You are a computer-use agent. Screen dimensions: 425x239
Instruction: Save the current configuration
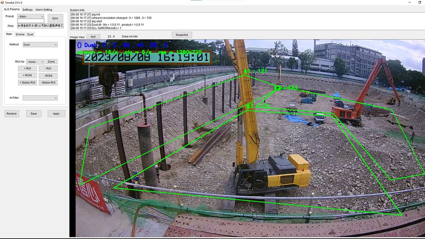click(x=34, y=113)
